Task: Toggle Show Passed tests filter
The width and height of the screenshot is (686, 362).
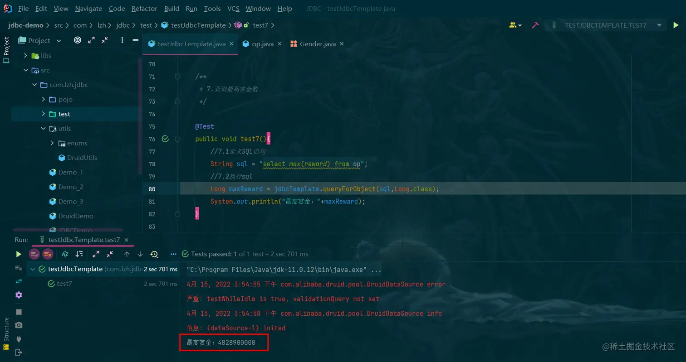Action: point(34,254)
